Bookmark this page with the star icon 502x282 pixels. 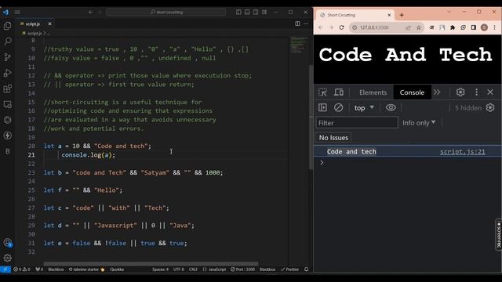[418, 27]
